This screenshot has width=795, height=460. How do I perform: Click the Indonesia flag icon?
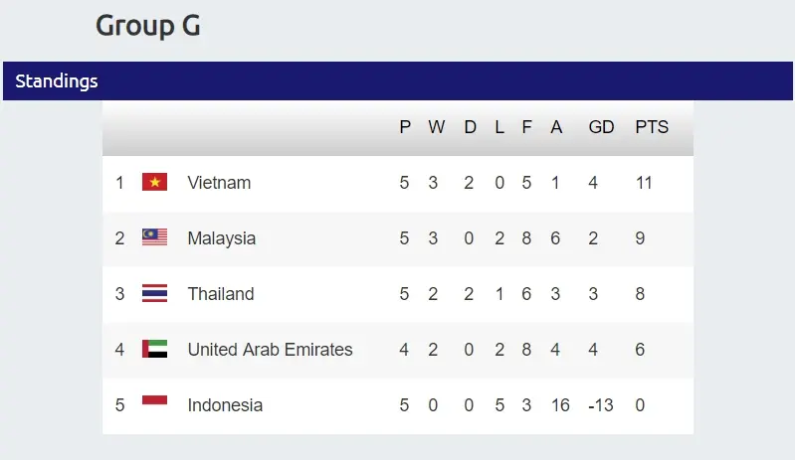pos(154,403)
